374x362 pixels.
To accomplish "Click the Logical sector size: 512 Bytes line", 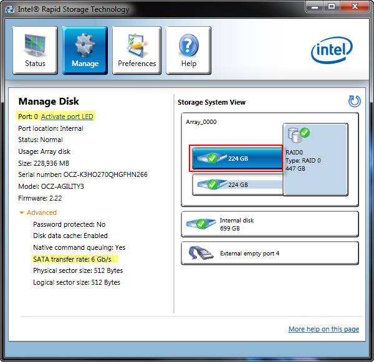I will click(x=77, y=282).
